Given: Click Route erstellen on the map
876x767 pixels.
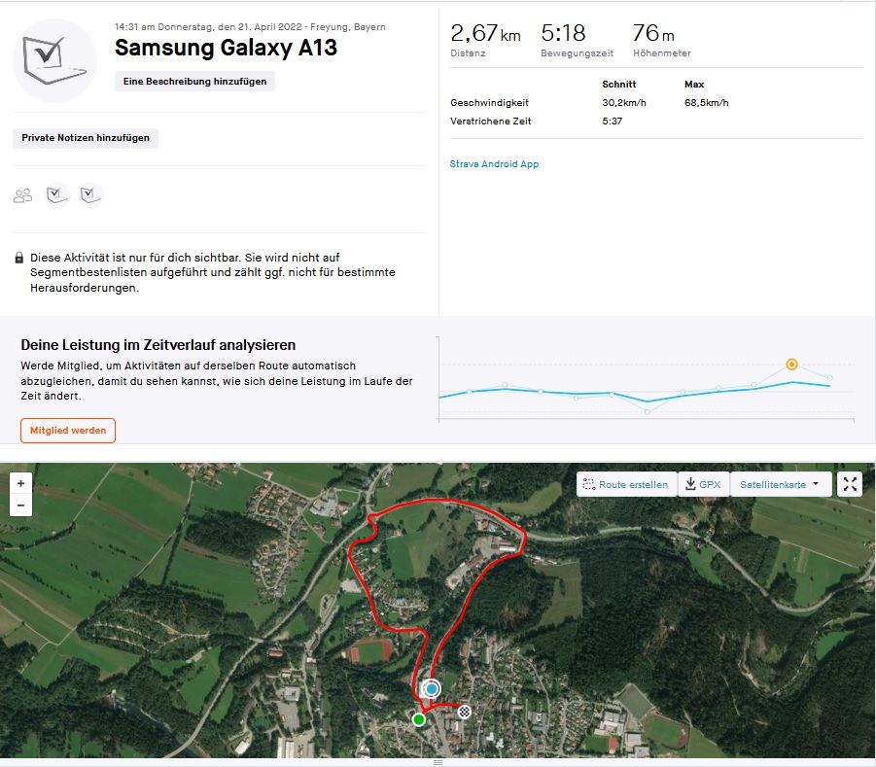Looking at the screenshot, I should pos(625,484).
